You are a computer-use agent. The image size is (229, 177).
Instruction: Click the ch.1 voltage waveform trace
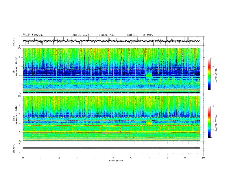coord(111,41)
